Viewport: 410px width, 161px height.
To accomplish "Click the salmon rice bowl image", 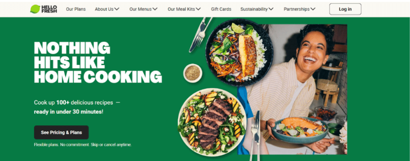I will tap(239, 52).
